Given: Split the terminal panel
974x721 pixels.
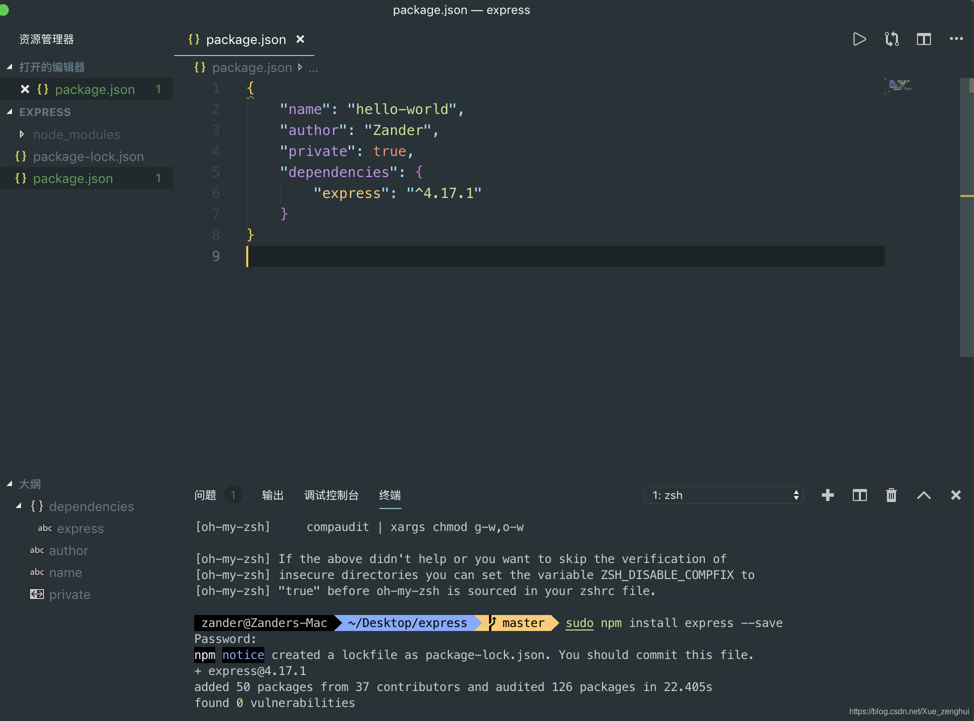Looking at the screenshot, I should pos(859,495).
